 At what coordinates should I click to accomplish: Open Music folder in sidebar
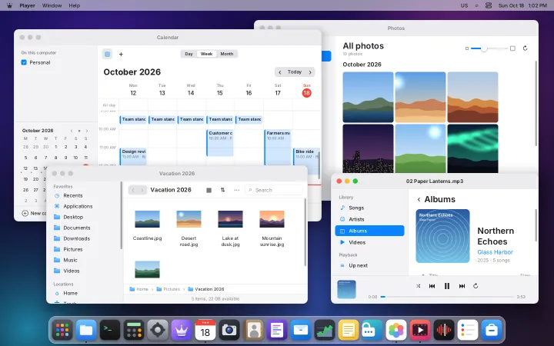[x=85, y=260]
